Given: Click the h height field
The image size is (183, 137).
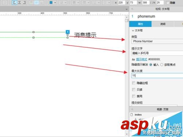Looking at the screenshot, I should click(160, 3).
